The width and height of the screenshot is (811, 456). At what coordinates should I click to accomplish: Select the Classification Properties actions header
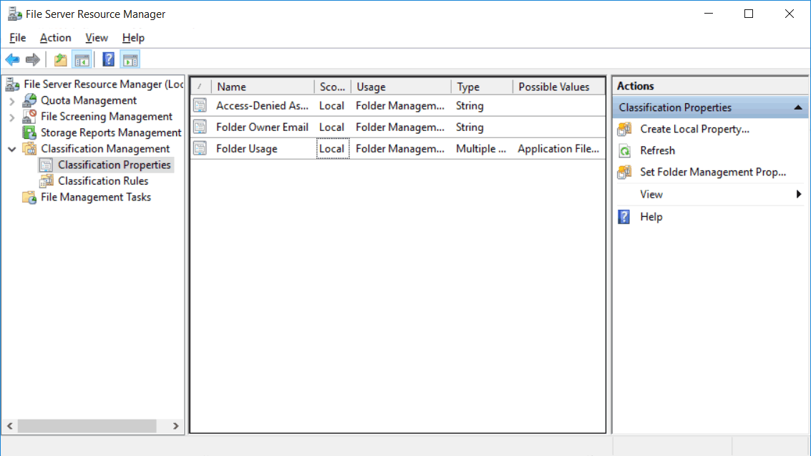711,107
